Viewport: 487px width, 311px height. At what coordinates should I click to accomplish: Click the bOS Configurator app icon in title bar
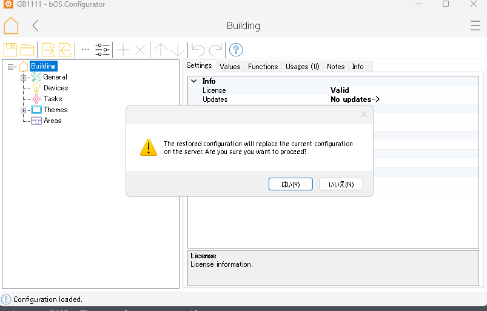point(8,4)
